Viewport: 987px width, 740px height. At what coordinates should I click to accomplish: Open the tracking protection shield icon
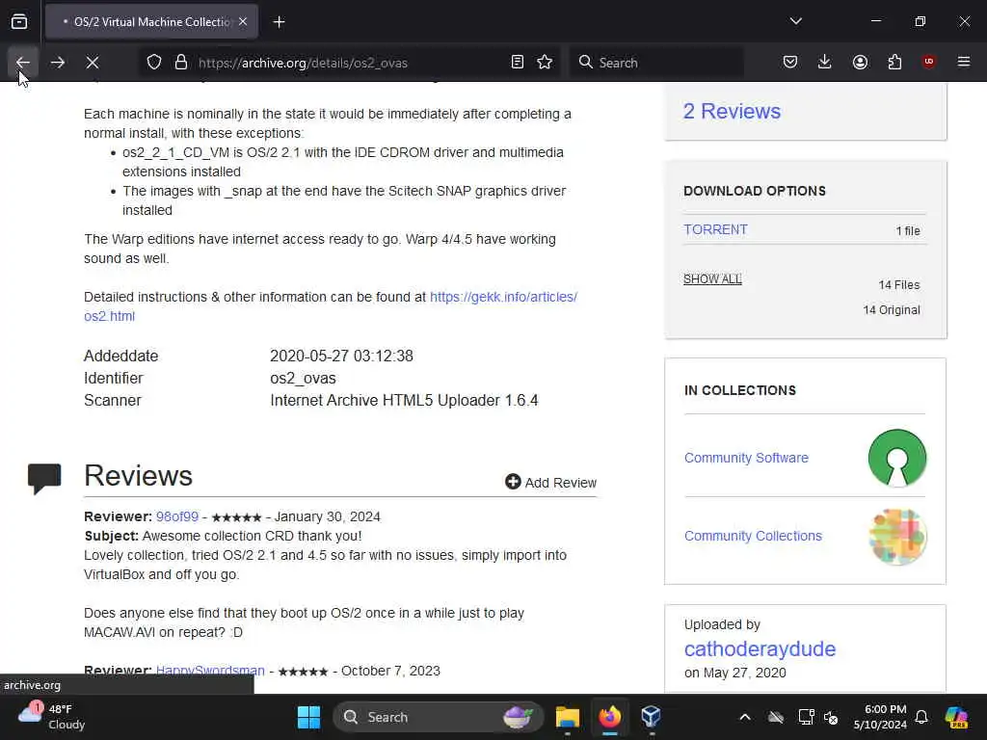point(154,63)
